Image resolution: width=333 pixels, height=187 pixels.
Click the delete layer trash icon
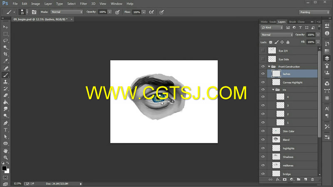[x=313, y=180]
